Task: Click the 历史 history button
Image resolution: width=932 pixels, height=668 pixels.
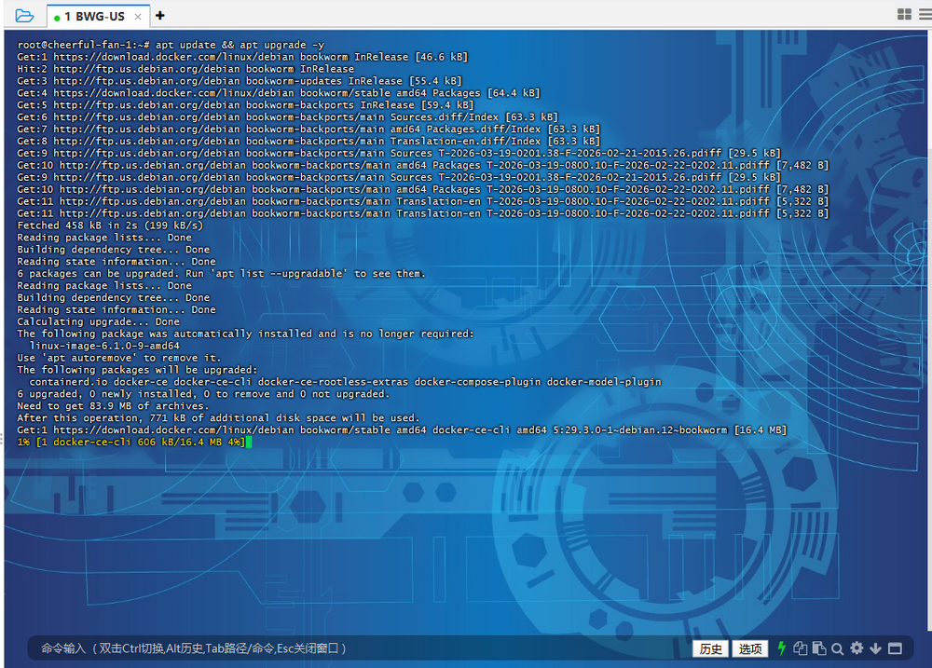Action: [710, 648]
